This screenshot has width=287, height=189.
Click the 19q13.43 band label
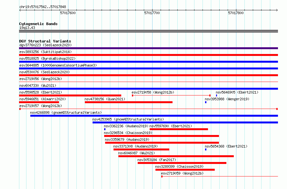point(27,28)
